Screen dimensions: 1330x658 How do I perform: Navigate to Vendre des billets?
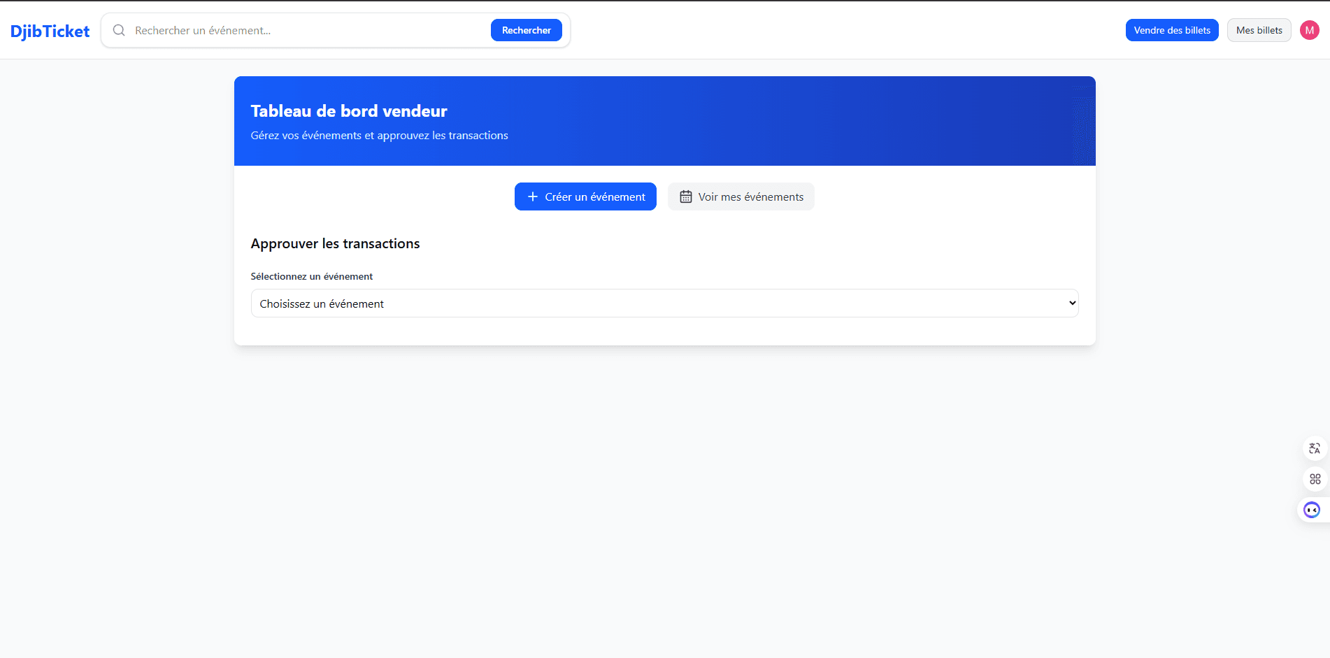pos(1172,30)
